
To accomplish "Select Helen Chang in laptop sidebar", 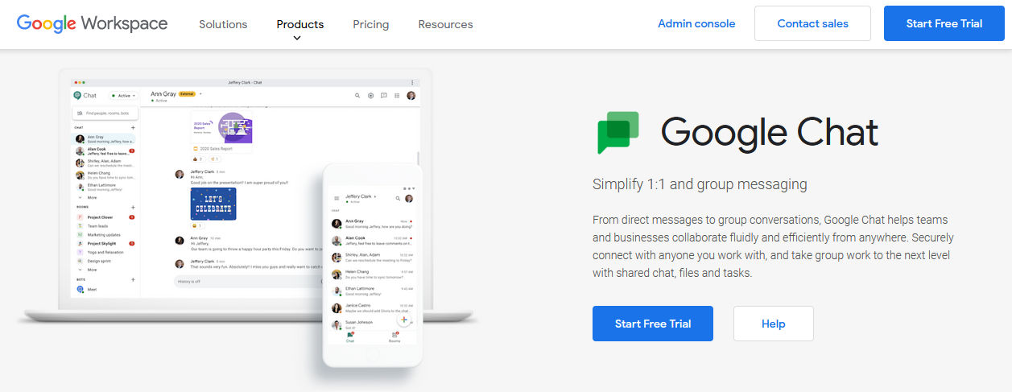I will (x=105, y=175).
